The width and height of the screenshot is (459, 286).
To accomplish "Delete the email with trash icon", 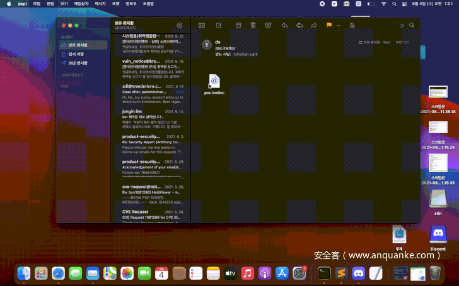I will coord(253,25).
